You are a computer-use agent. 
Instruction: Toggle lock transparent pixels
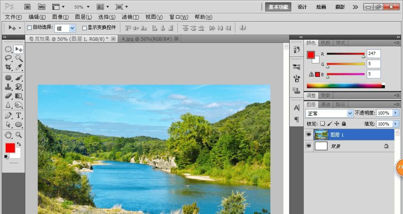[323, 124]
